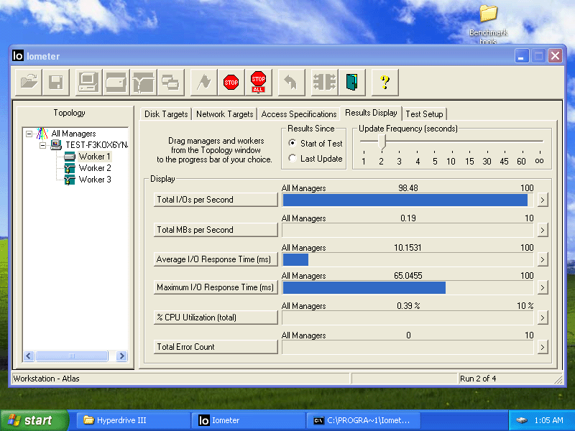This screenshot has height=431, width=575.
Task: Open Windows start menu
Action: coord(34,420)
